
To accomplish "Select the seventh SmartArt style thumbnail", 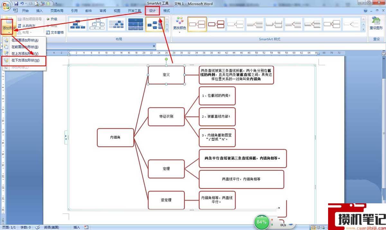I will point(313,24).
